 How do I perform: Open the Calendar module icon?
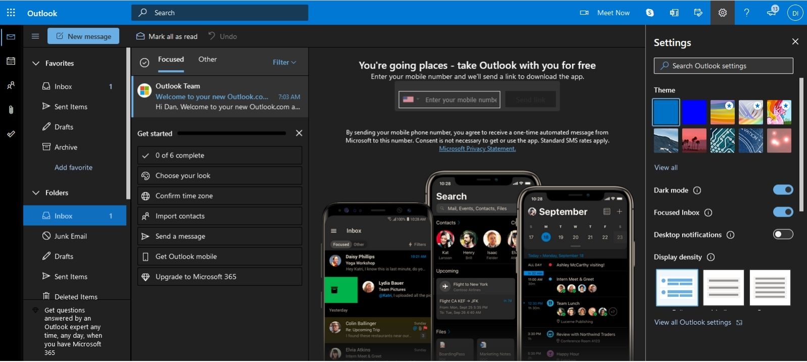11,61
